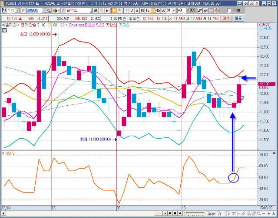The width and height of the screenshot is (278, 218).
Task: Adjust the slider in bottom toolbar
Action: coord(195,214)
